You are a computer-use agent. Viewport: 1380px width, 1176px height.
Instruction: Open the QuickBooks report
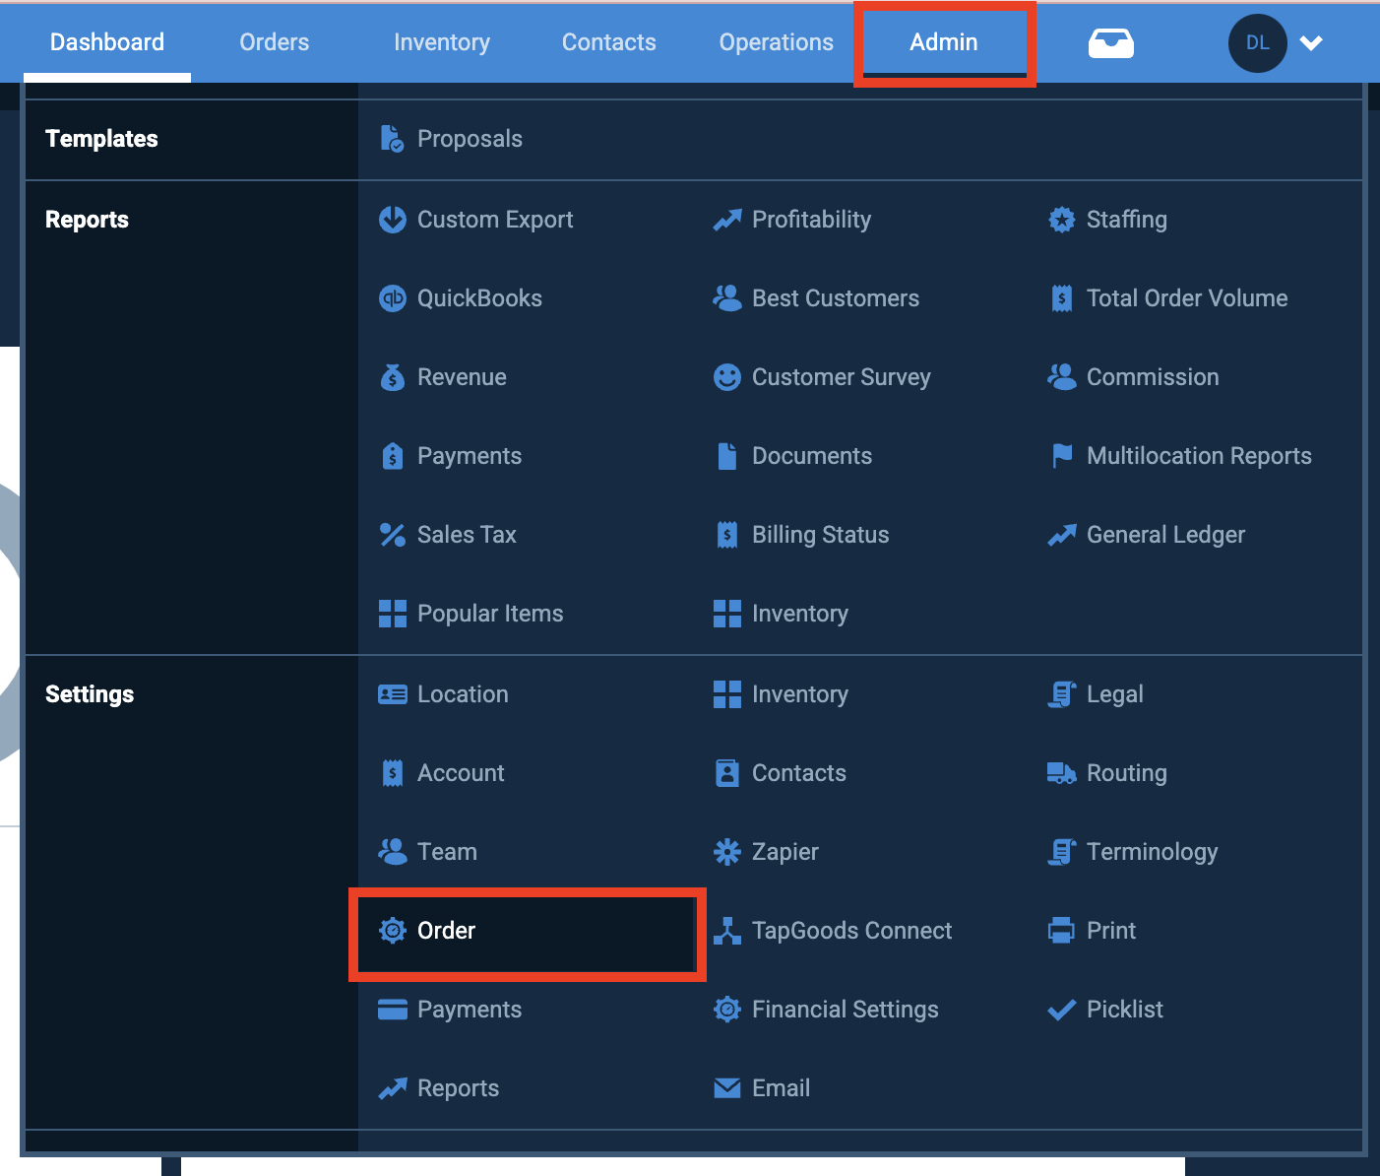479,298
